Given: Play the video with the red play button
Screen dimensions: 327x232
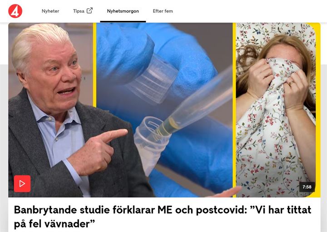Looking at the screenshot, I should click(x=22, y=184).
